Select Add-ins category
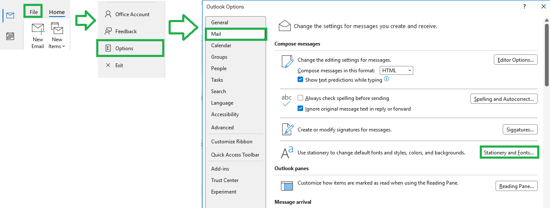The image size is (550, 208). [x=235, y=168]
